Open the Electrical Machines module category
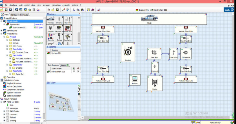 click(x=59, y=29)
